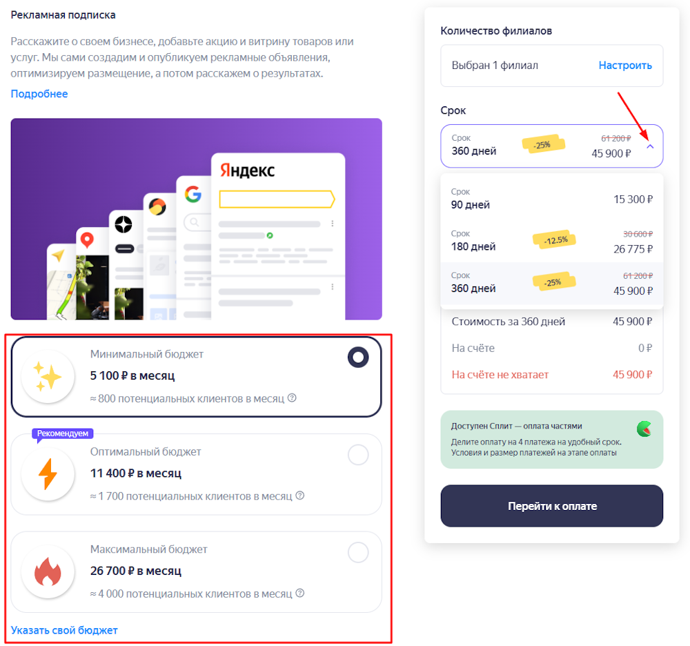690x646 pixels.
Task: Collapse the Срок dropdown chevron
Action: pyautogui.click(x=650, y=146)
